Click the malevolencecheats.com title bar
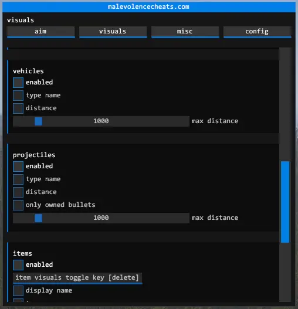The height and width of the screenshot is (309, 298). click(x=149, y=7)
